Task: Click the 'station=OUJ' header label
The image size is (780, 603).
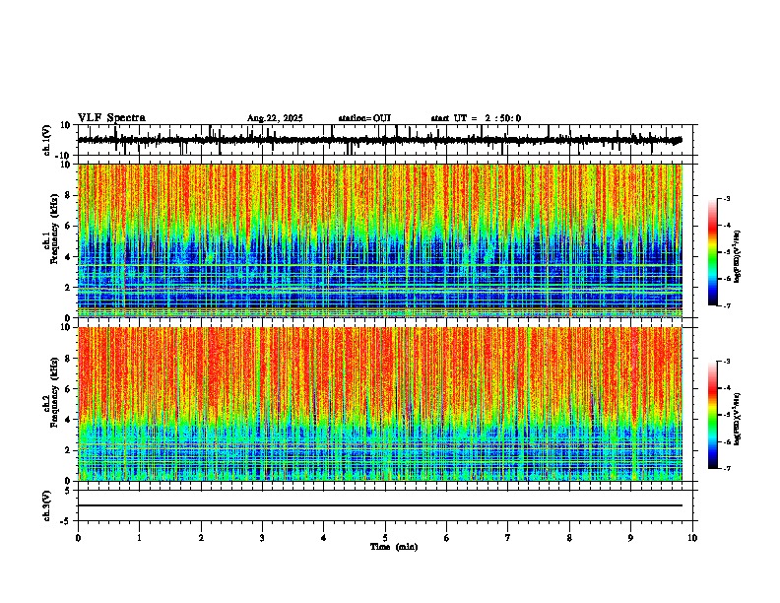Action: pos(364,118)
